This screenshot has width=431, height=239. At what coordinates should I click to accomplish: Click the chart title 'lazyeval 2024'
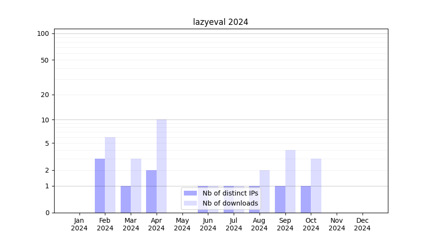[221, 22]
